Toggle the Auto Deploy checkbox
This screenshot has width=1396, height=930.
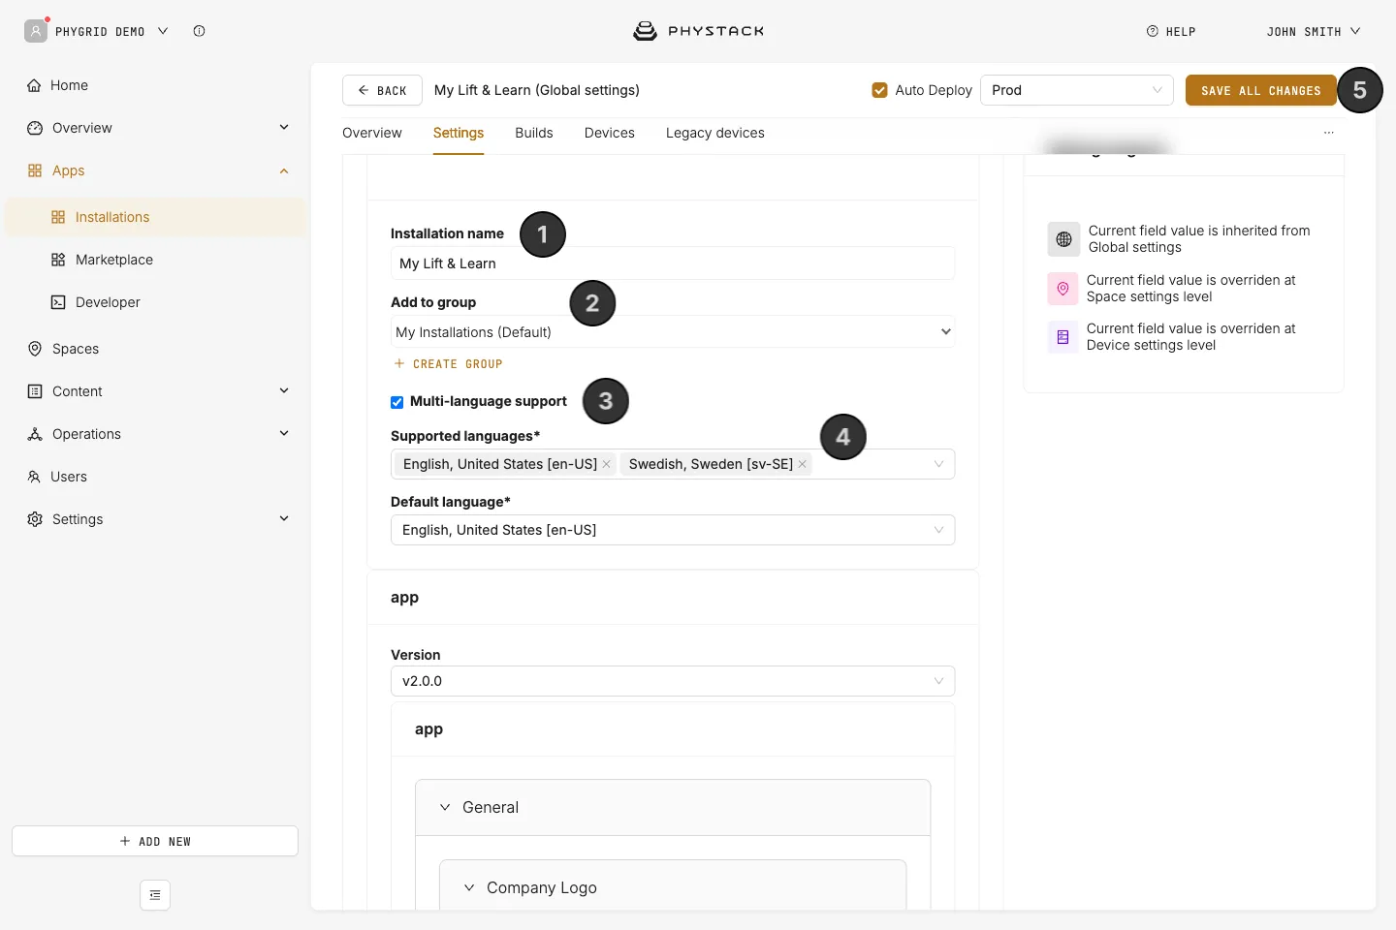[879, 90]
